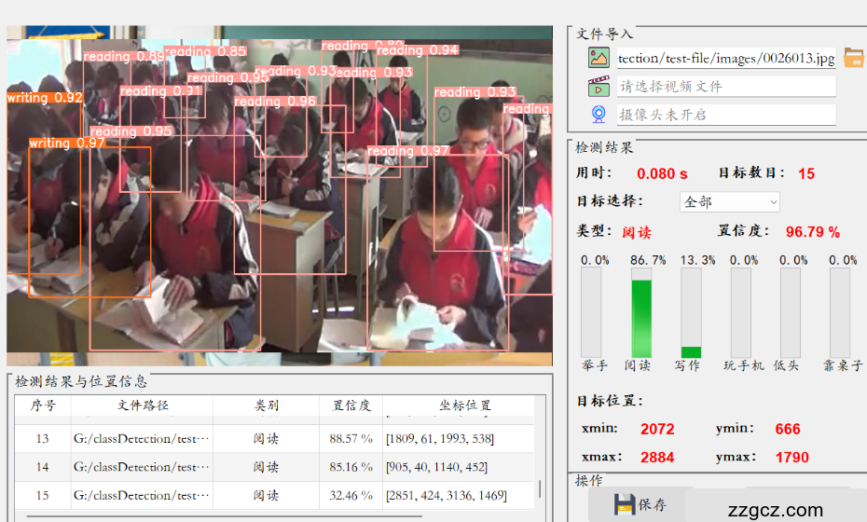Click the video file clapperboard icon
This screenshot has width=867, height=522.
click(x=599, y=87)
